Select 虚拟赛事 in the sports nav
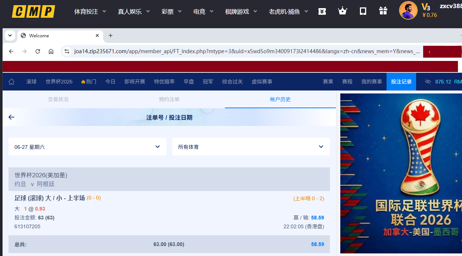The height and width of the screenshot is (256, 462). pyautogui.click(x=262, y=82)
